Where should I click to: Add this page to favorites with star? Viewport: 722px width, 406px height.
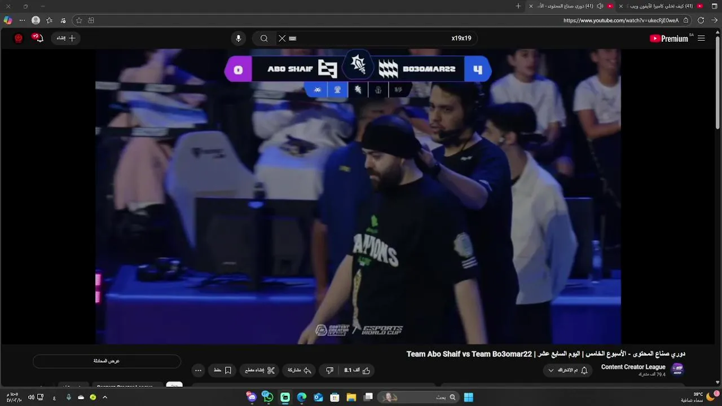(79, 20)
